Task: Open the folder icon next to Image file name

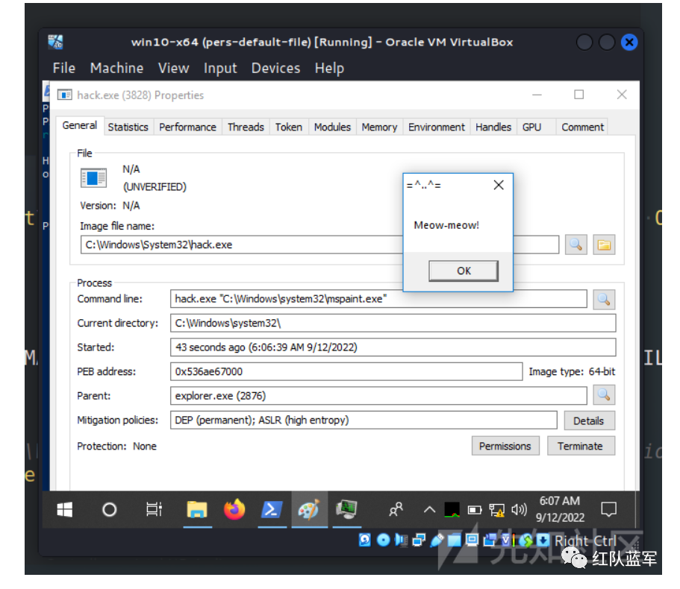Action: [604, 245]
